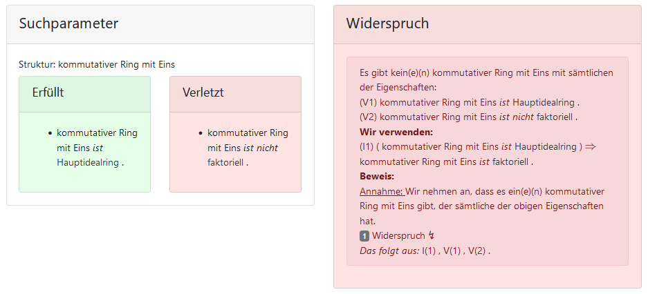
Task: Click the lightning contradiction symbol
Action: [432, 236]
